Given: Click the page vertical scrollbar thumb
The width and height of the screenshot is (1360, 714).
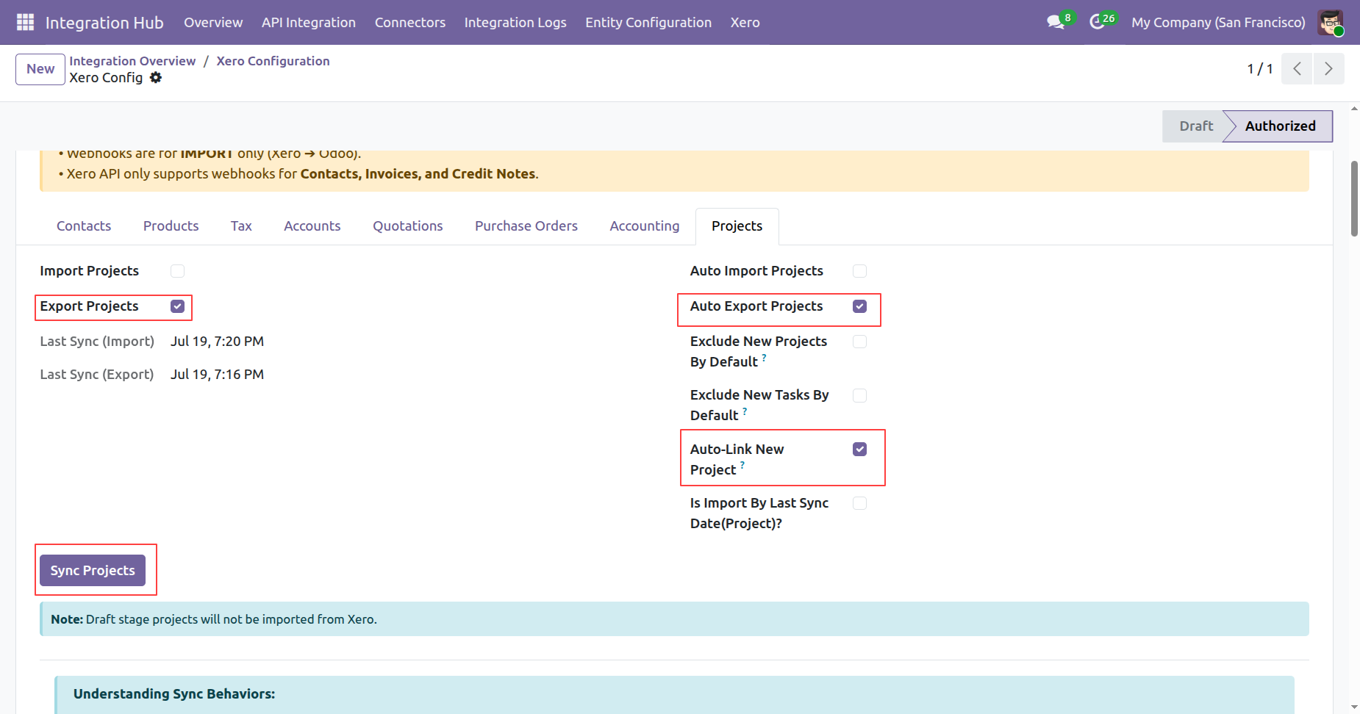Looking at the screenshot, I should [x=1354, y=198].
